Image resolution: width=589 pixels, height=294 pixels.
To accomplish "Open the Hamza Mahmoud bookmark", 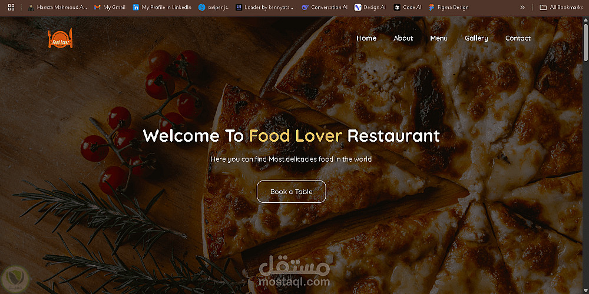I will click(x=58, y=7).
